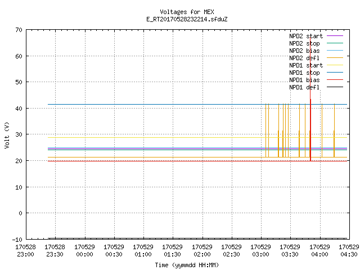Click the 'NPD2 stop' legend label
This screenshot has height=270, width=360.
tap(304, 43)
